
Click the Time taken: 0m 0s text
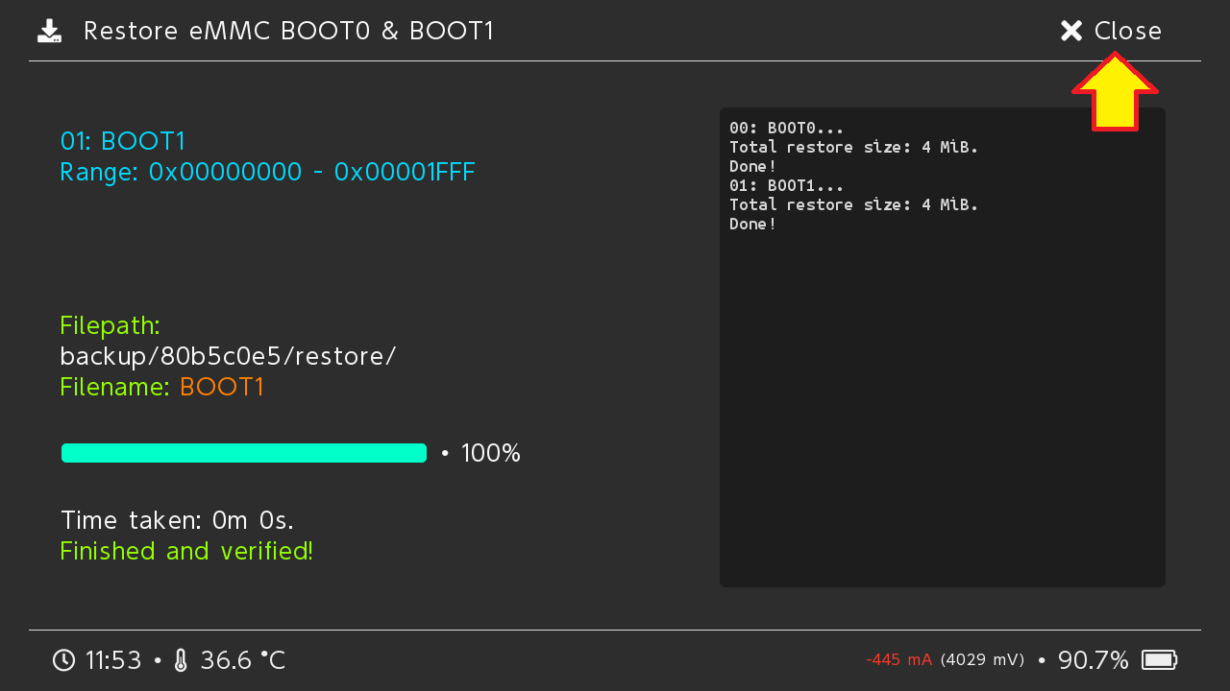click(x=177, y=520)
